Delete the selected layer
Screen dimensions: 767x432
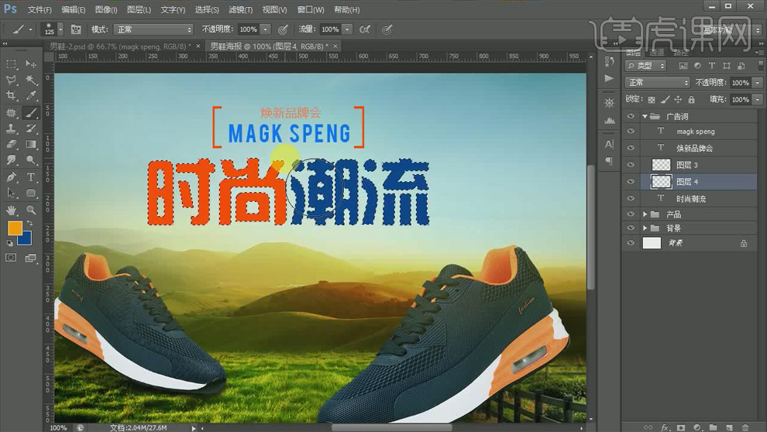click(745, 427)
